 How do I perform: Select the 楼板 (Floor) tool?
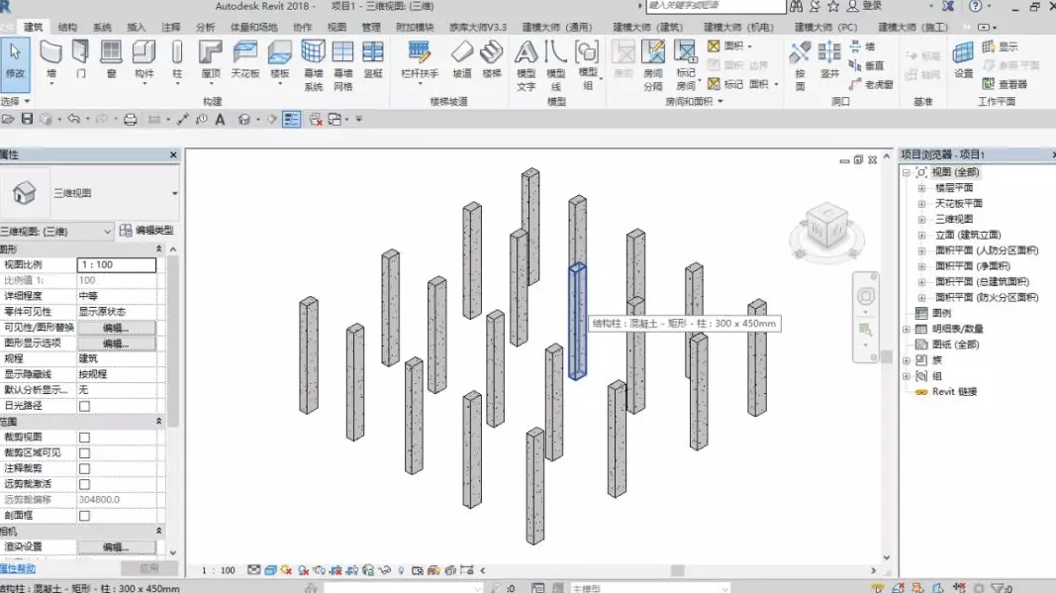point(279,60)
